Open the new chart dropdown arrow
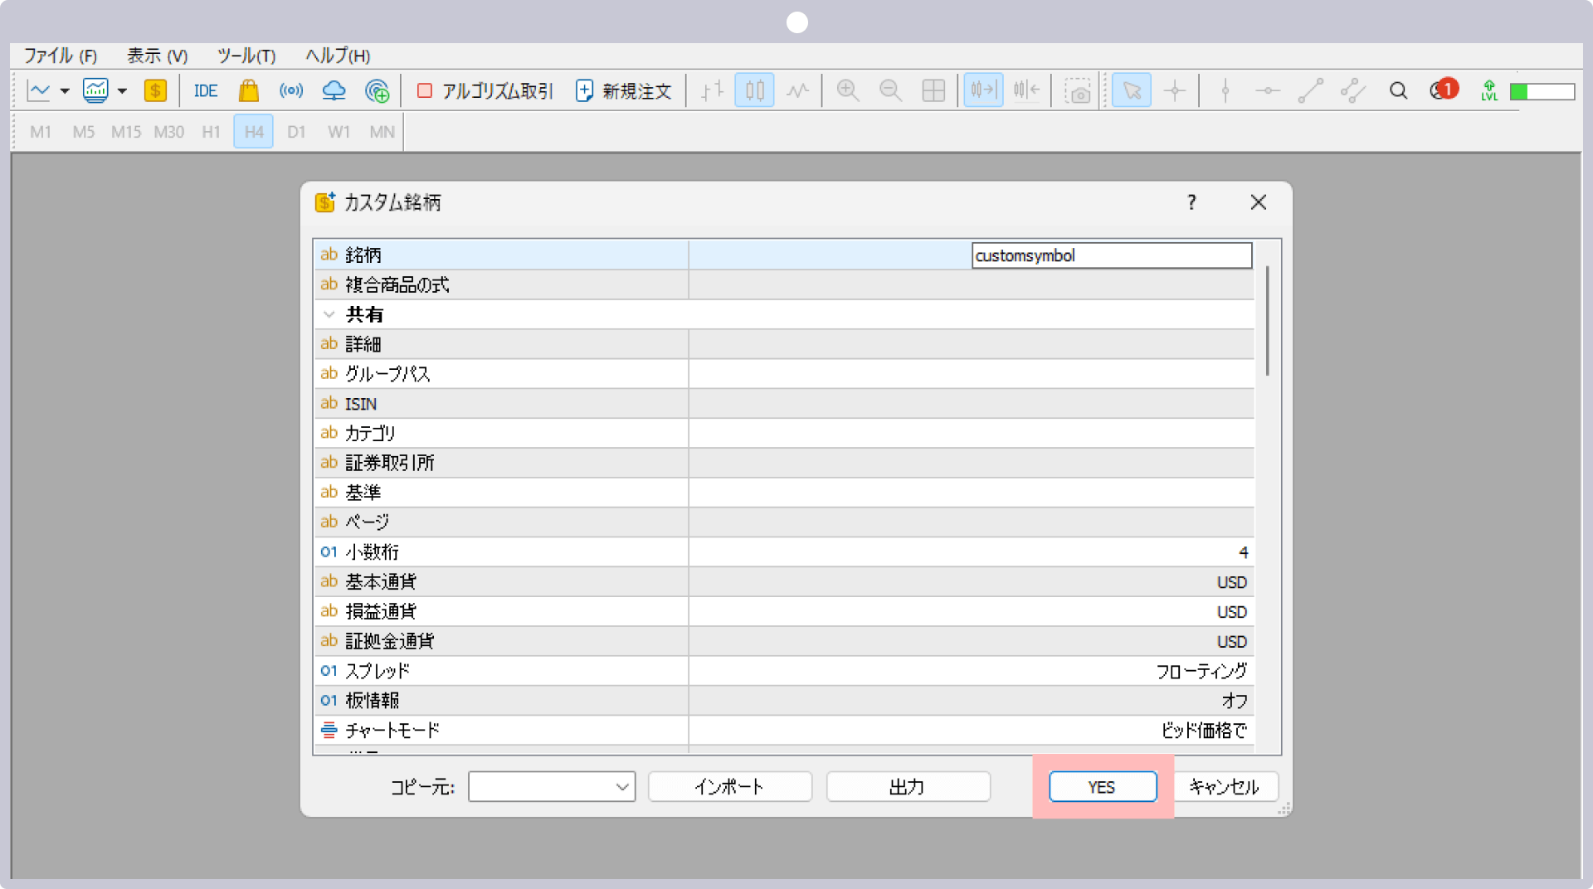The width and height of the screenshot is (1593, 889). pos(65,91)
